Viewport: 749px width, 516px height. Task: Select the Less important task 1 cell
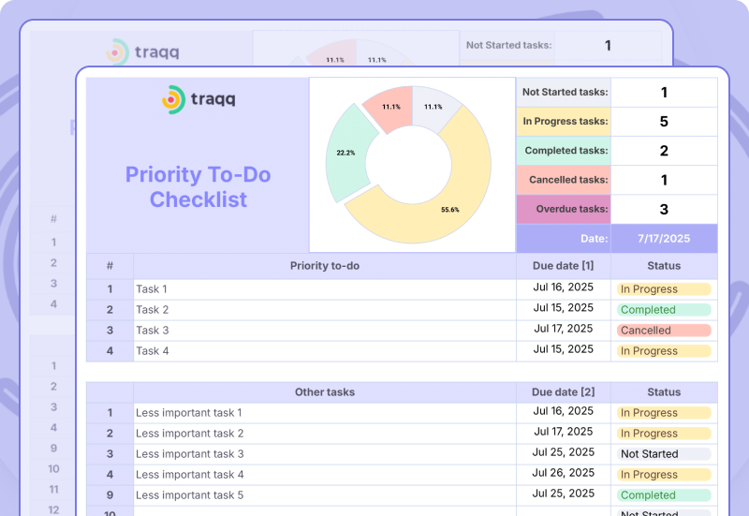(x=325, y=413)
